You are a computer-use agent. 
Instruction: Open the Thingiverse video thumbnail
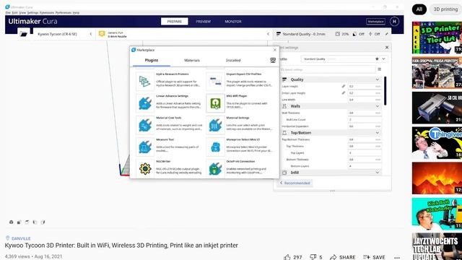pos(437,143)
